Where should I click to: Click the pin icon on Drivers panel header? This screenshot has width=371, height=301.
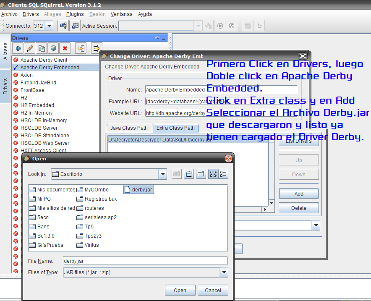coord(157,38)
